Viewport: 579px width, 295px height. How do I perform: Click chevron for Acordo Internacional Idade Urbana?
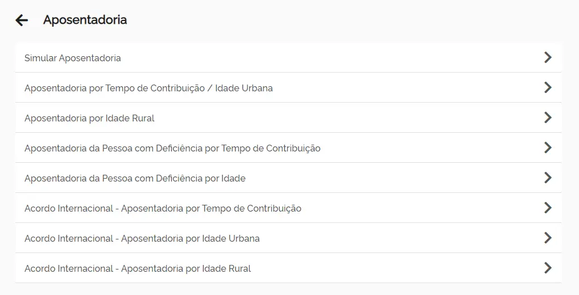click(x=548, y=238)
